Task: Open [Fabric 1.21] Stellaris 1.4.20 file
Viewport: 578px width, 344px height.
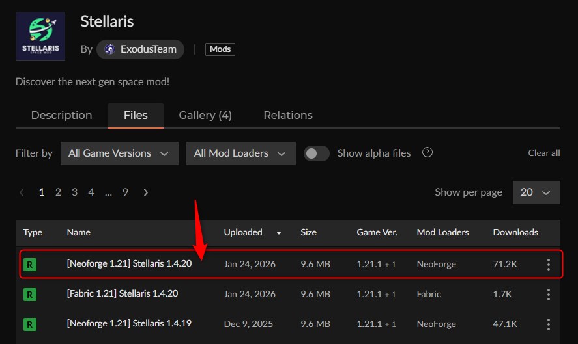Action: coord(123,293)
